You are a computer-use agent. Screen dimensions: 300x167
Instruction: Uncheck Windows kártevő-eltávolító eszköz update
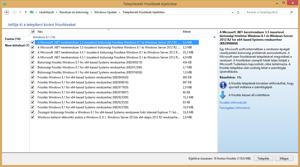pyautogui.click(x=33, y=117)
